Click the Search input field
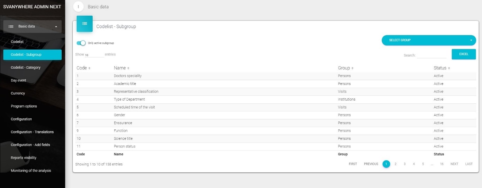 coord(432,55)
